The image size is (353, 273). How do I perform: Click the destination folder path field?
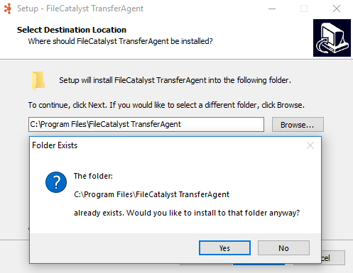[x=146, y=124]
